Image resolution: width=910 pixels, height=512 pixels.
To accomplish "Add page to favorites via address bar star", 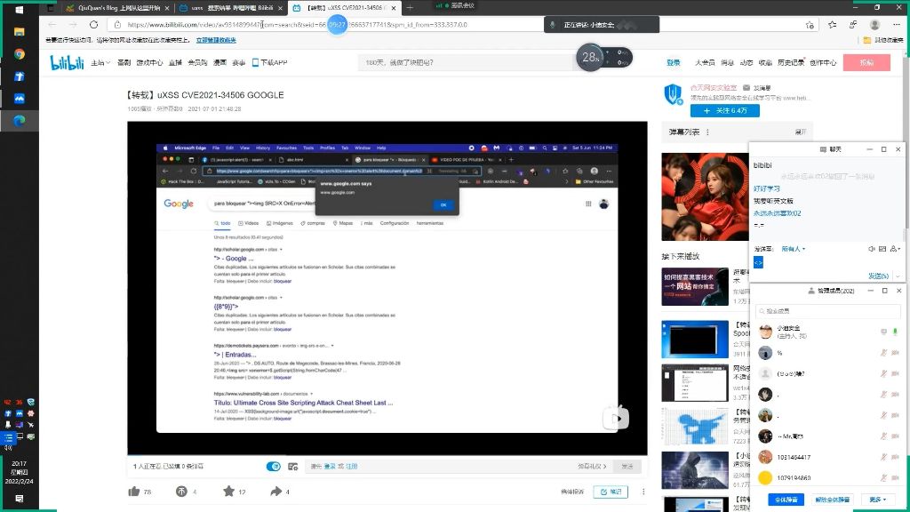I will [810, 25].
